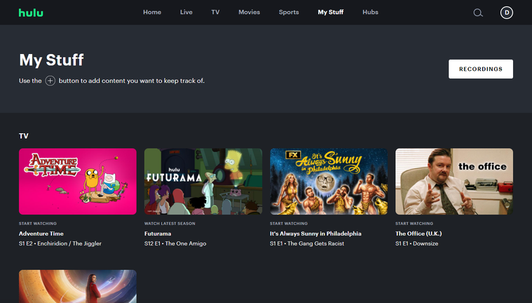The width and height of the screenshot is (532, 303).
Task: Select 'S1 E1 • The Gang Gets Racist' text
Action: (307, 243)
